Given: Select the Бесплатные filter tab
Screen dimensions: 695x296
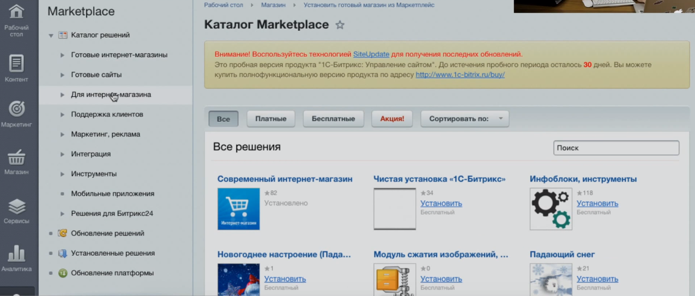Looking at the screenshot, I should tap(334, 119).
